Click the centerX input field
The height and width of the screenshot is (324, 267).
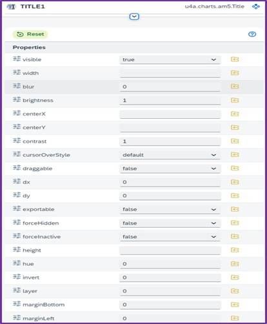pyautogui.click(x=170, y=114)
